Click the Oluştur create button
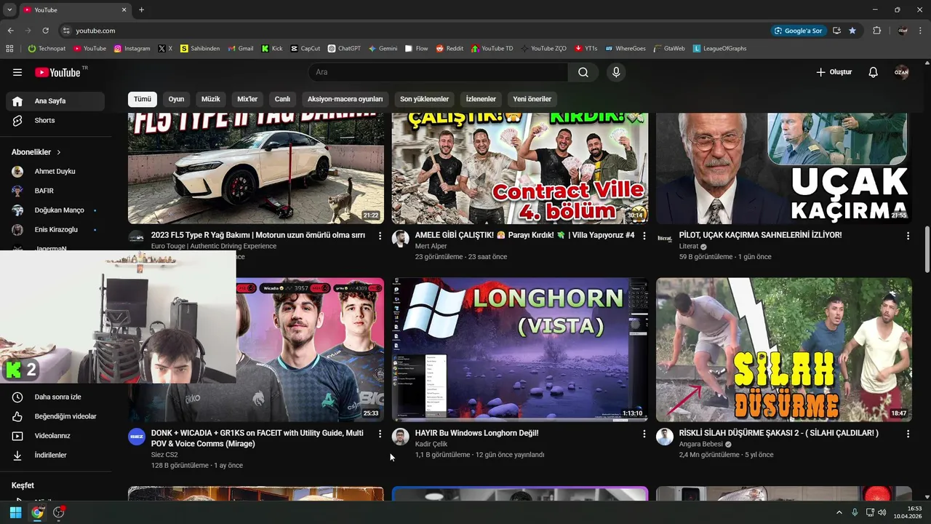The image size is (931, 524). 834,72
